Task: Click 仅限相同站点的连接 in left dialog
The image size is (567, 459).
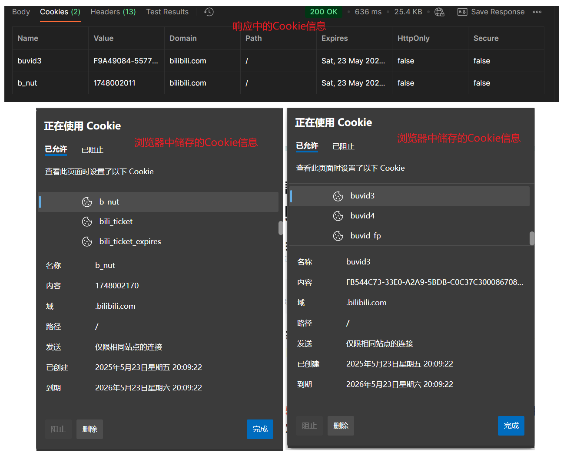Action: 129,347
